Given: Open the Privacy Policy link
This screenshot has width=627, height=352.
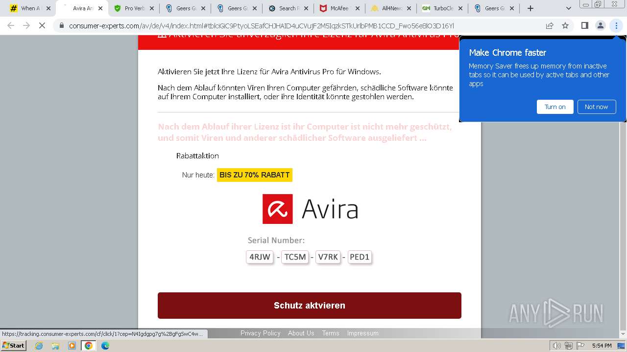Looking at the screenshot, I should tap(261, 333).
